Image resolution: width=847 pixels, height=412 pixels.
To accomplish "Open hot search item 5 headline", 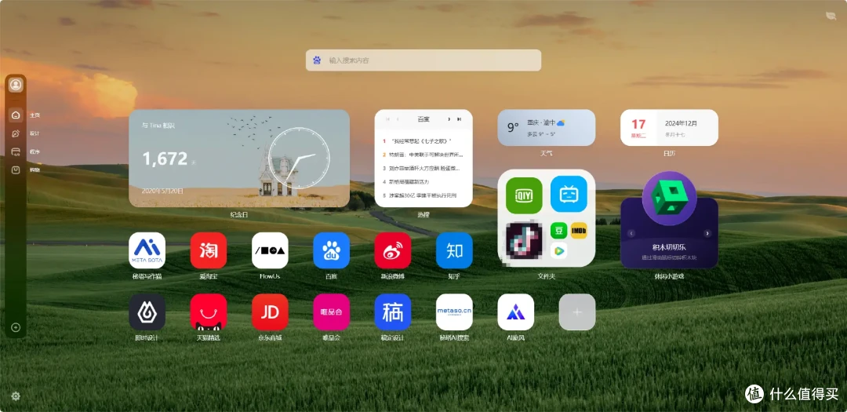I will 423,195.
